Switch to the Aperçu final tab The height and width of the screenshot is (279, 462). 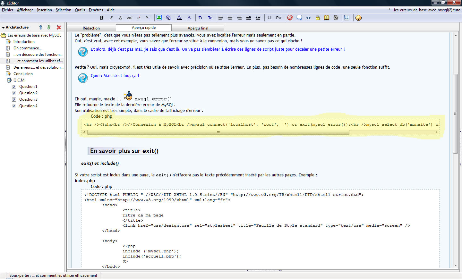[x=198, y=28]
